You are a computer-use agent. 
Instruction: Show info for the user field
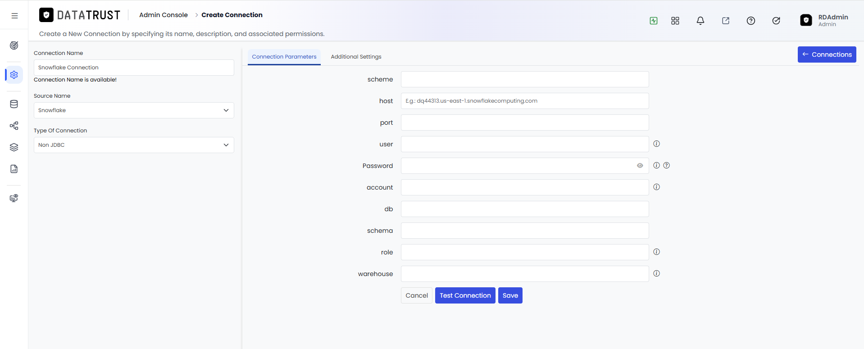tap(657, 144)
